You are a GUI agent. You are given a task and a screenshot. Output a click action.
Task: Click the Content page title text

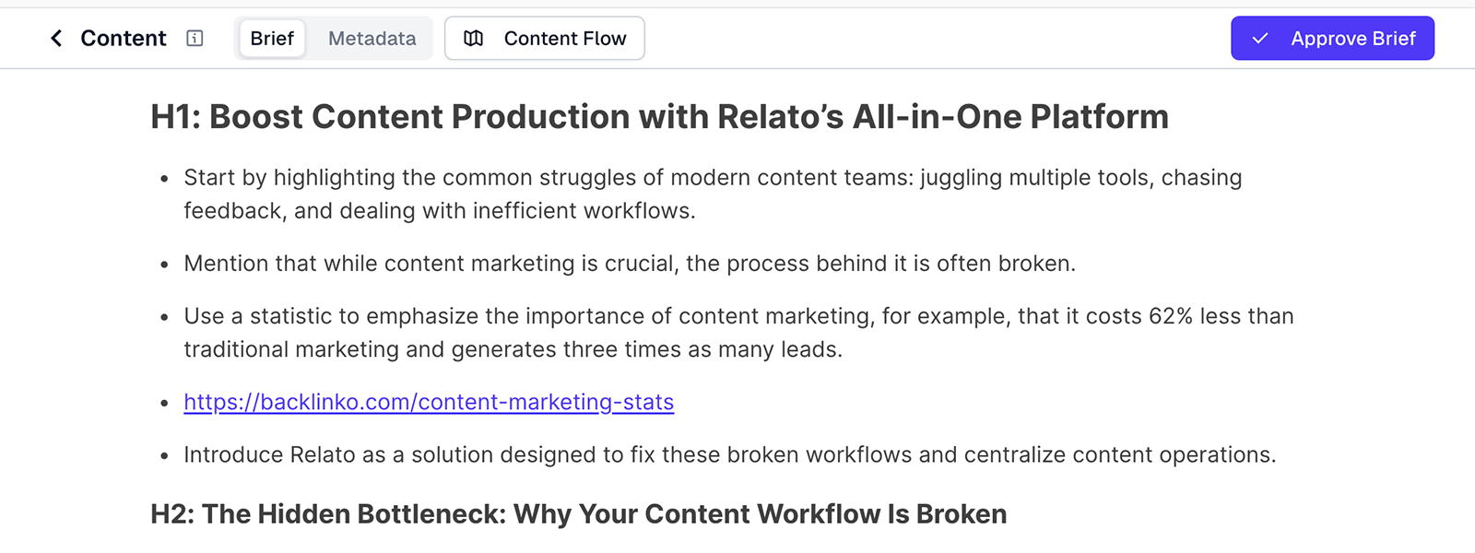(x=124, y=39)
